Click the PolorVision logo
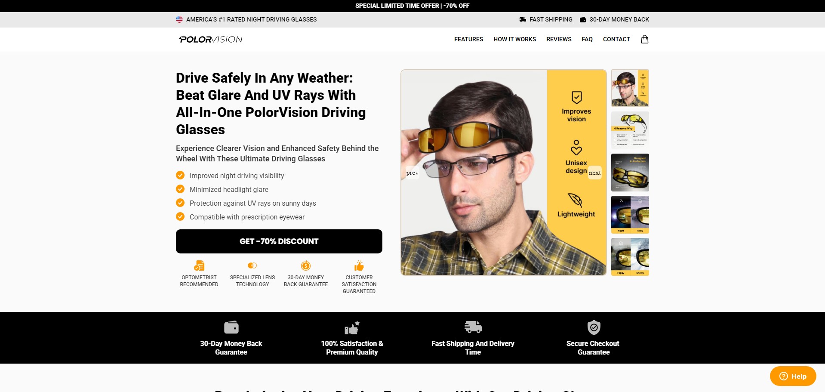This screenshot has height=392, width=825. [x=211, y=40]
